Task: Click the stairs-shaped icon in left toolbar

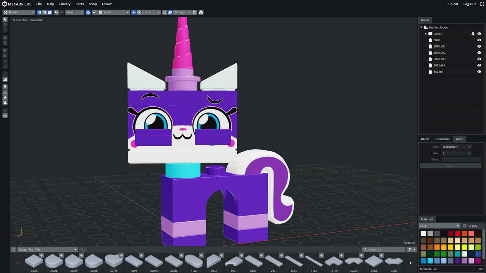Action: click(5, 79)
